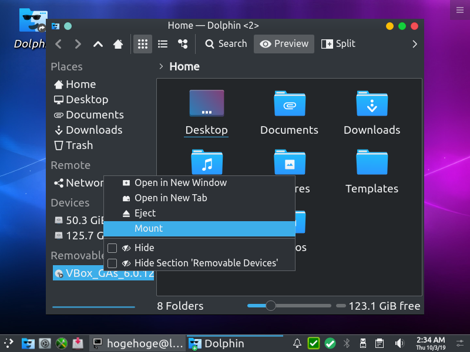Go up one directory level

(x=98, y=44)
